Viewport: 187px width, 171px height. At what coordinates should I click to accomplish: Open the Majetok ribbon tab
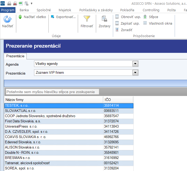tap(65, 10)
